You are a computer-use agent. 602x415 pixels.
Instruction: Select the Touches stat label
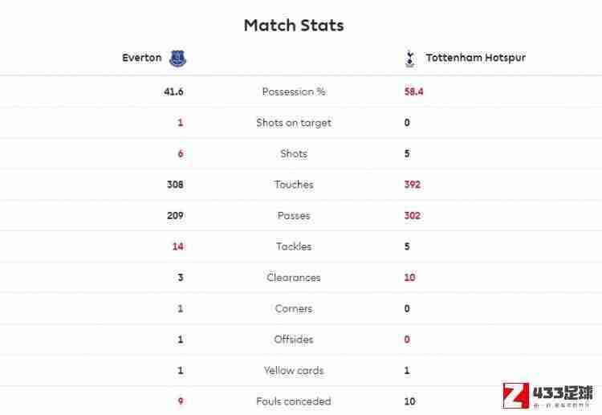[294, 185]
